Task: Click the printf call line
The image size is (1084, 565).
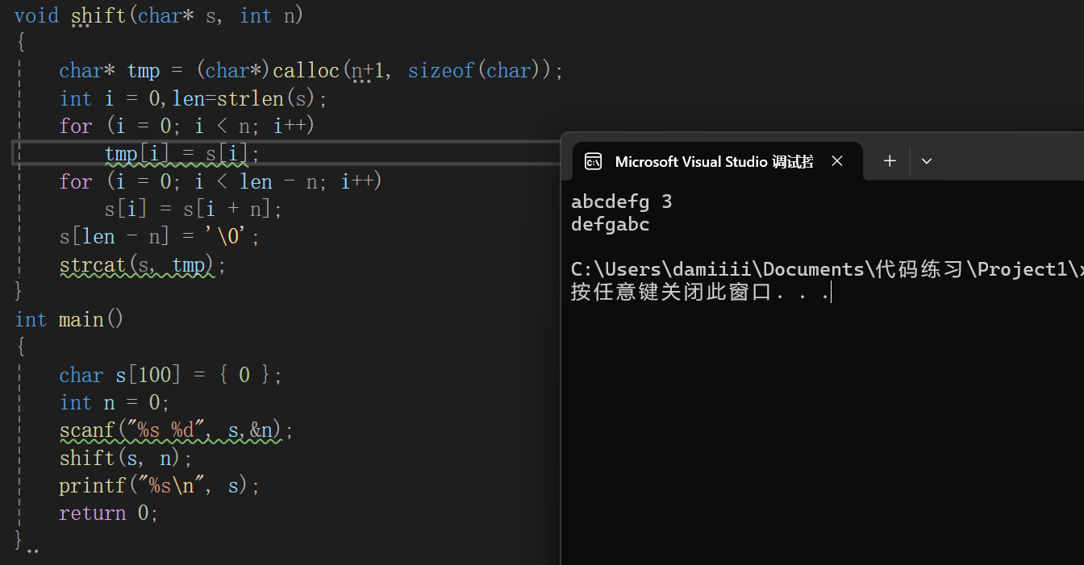Action: pyautogui.click(x=160, y=485)
